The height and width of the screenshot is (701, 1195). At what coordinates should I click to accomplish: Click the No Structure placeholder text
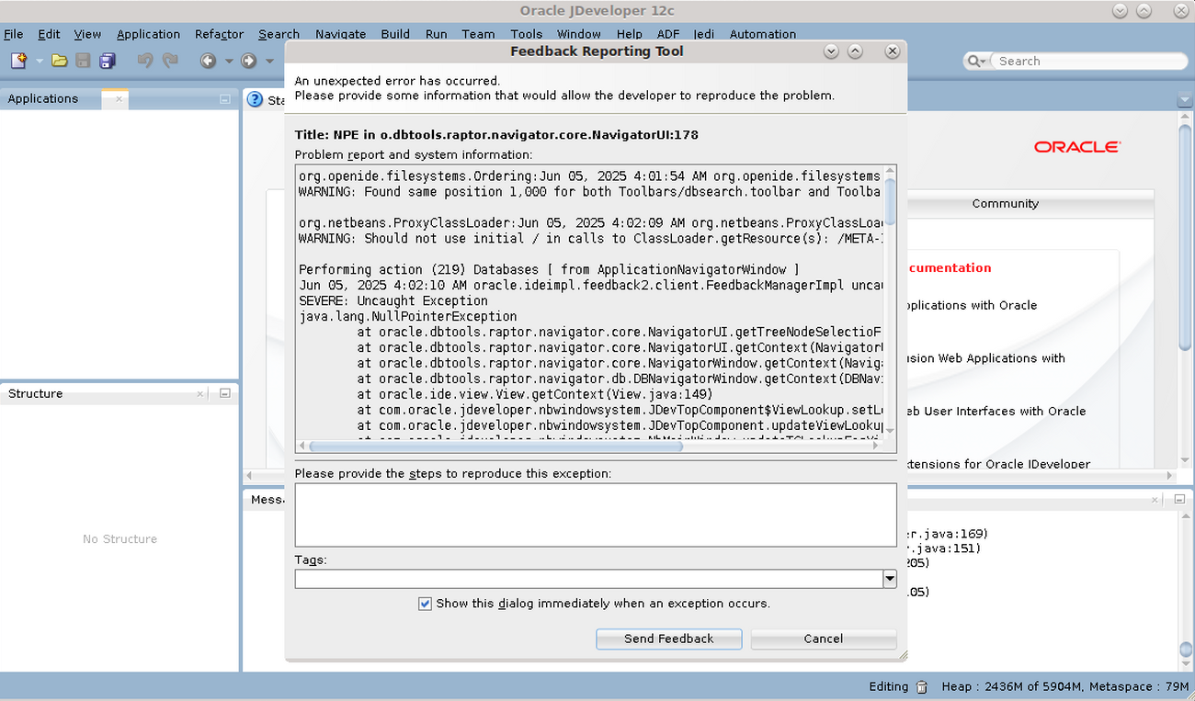pyautogui.click(x=119, y=538)
